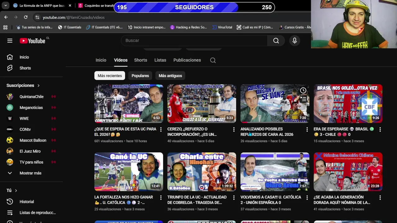Play Ganó la UC thumbnail
397x223 pixels.
(x=129, y=172)
